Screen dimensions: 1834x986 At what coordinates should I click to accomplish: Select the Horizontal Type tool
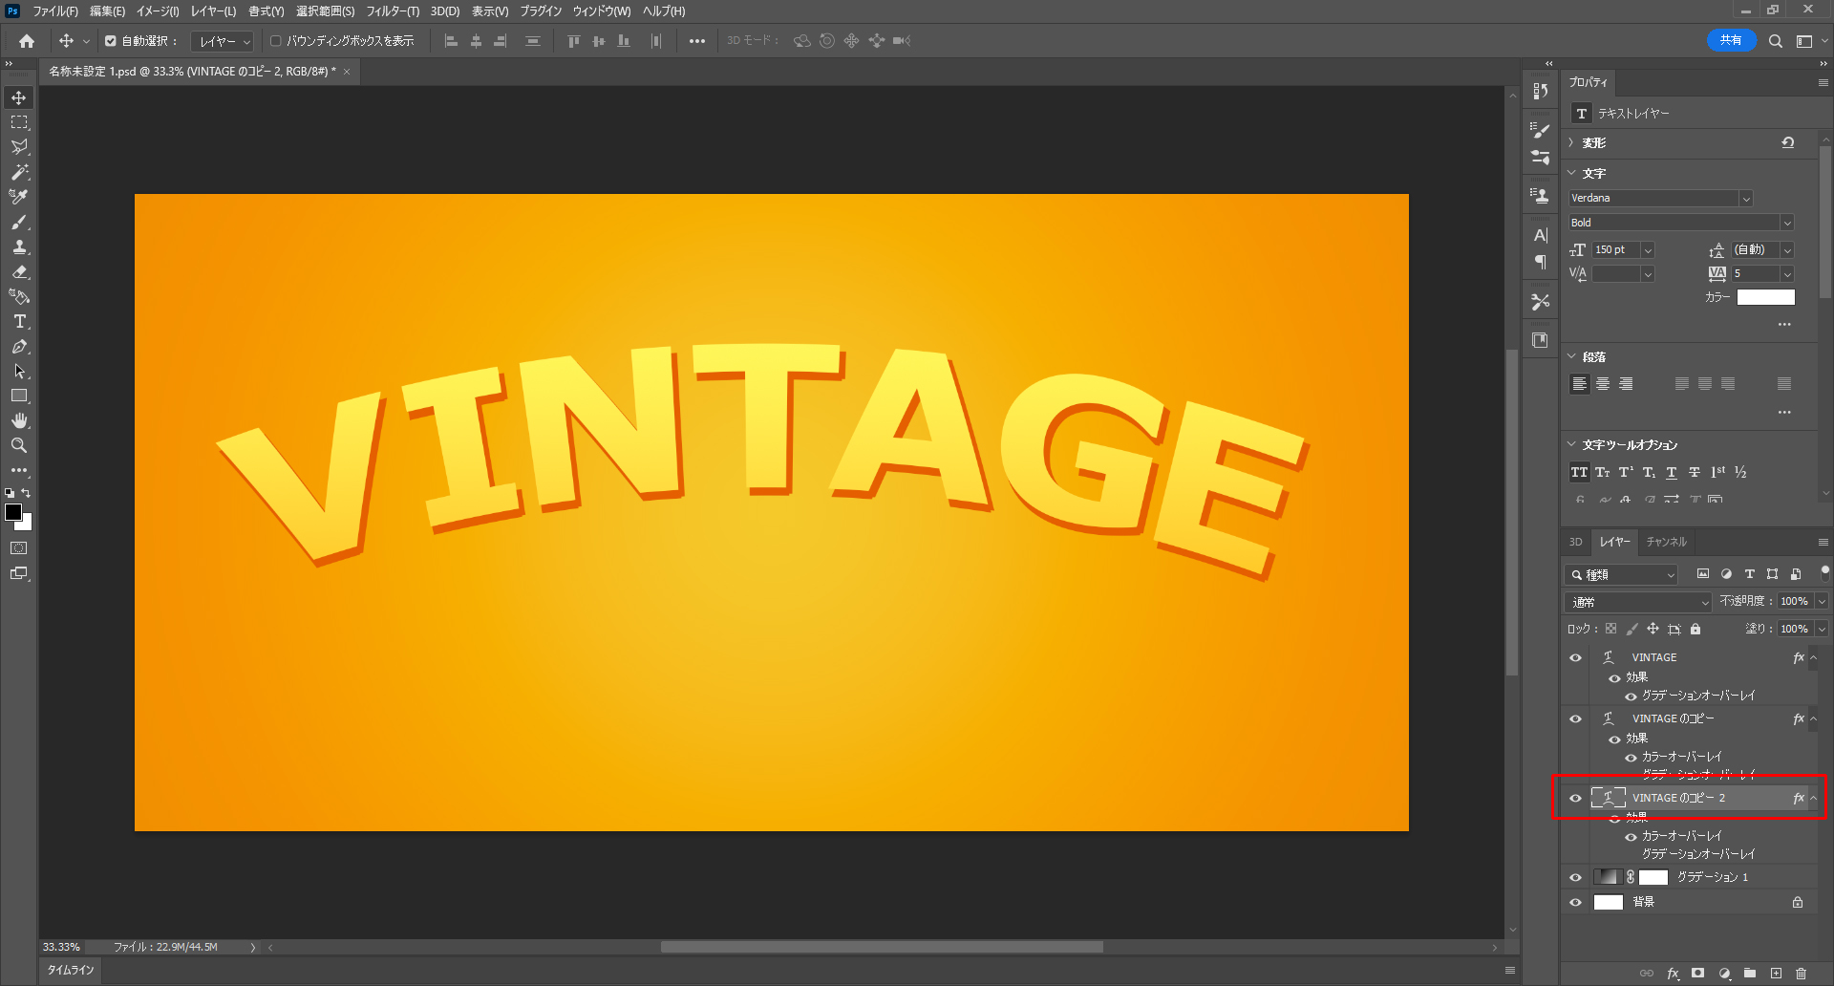coord(19,322)
